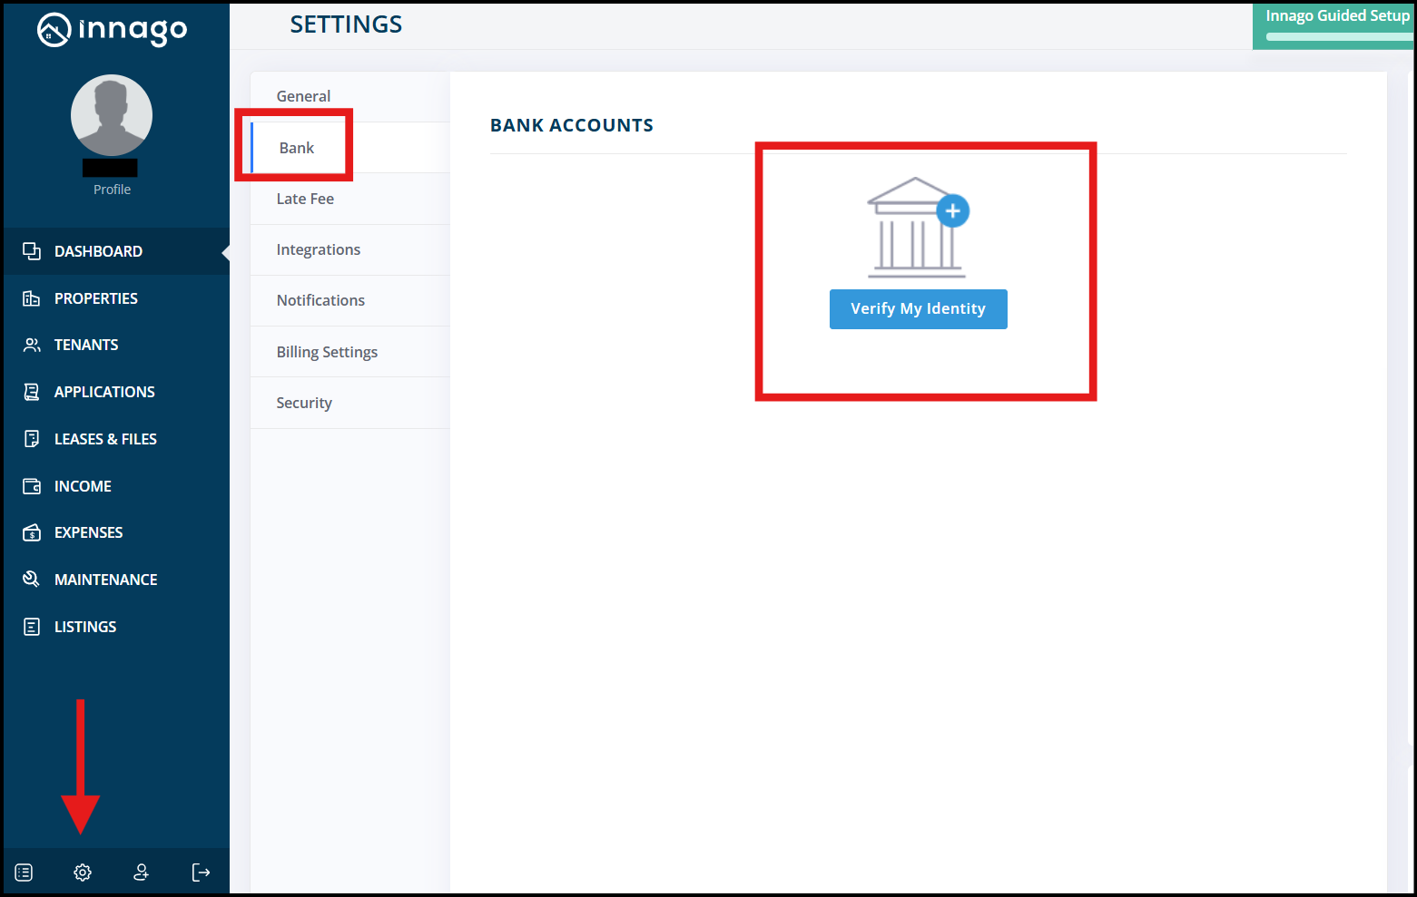Viewport: 1417px width, 897px height.
Task: Select the Late Fee settings tab
Action: tap(305, 199)
